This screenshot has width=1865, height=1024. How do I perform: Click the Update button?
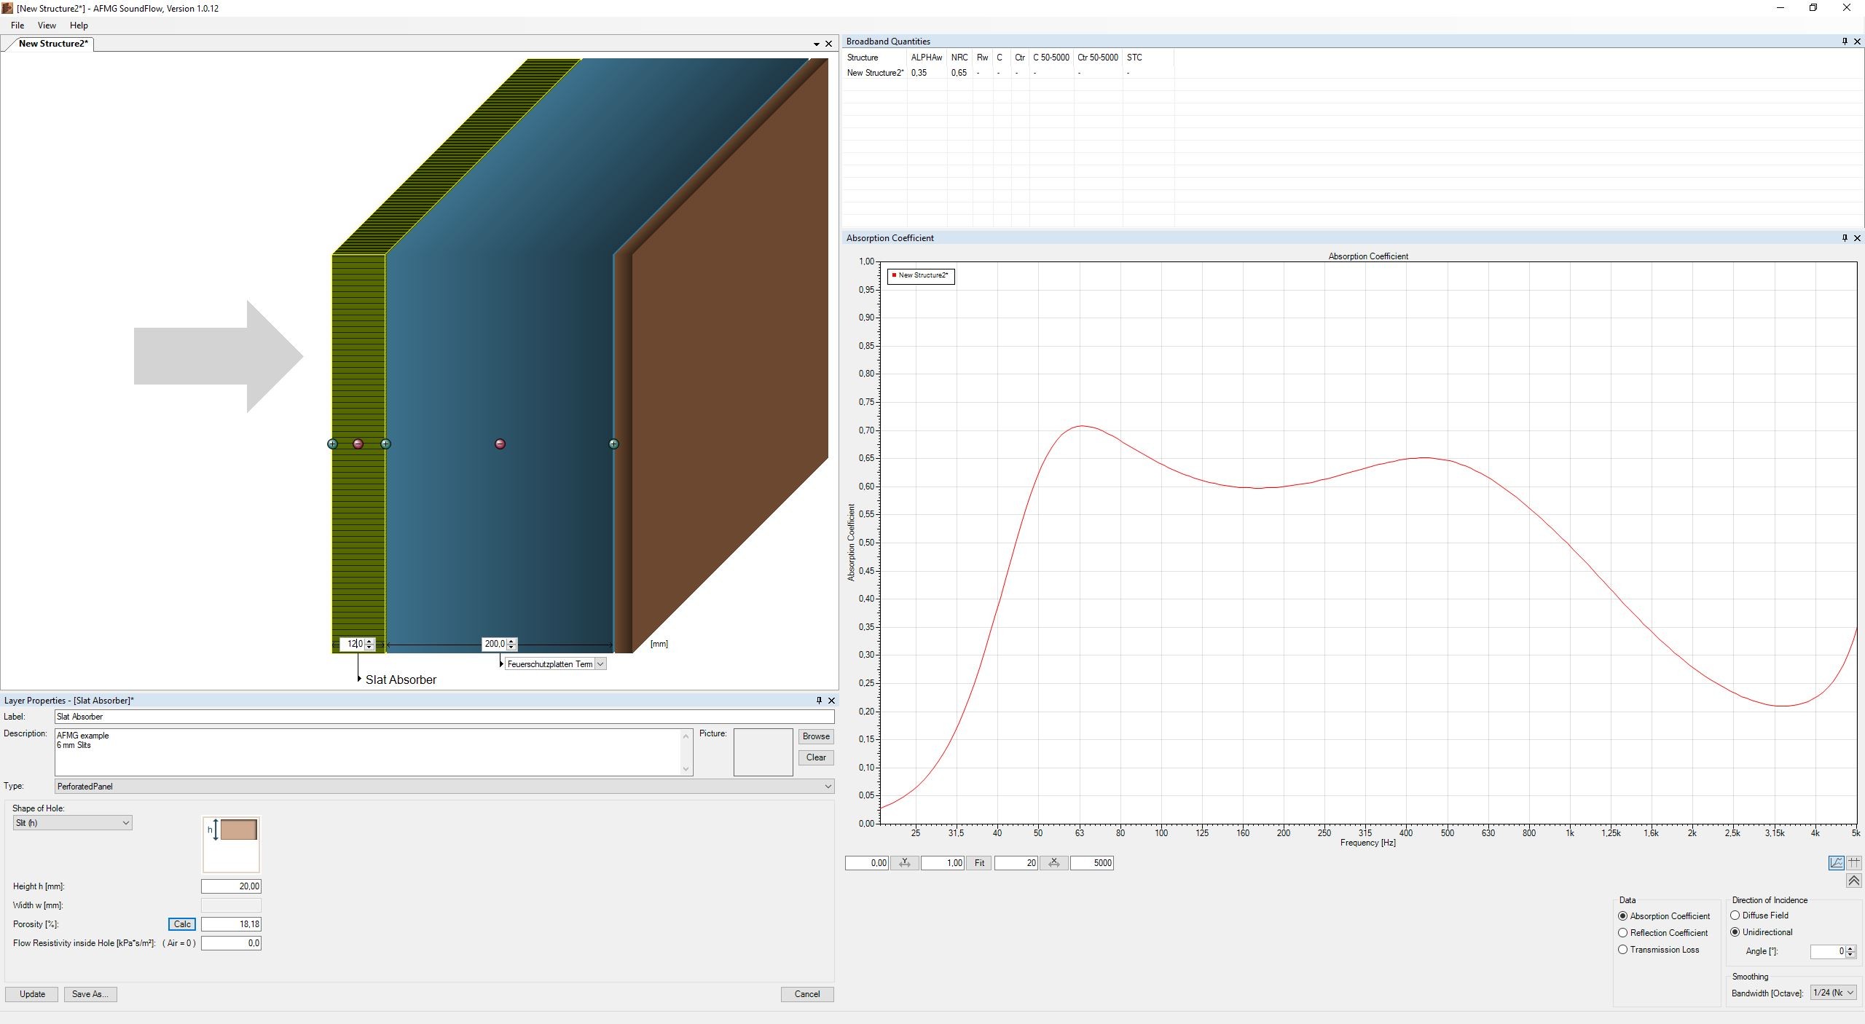point(32,994)
